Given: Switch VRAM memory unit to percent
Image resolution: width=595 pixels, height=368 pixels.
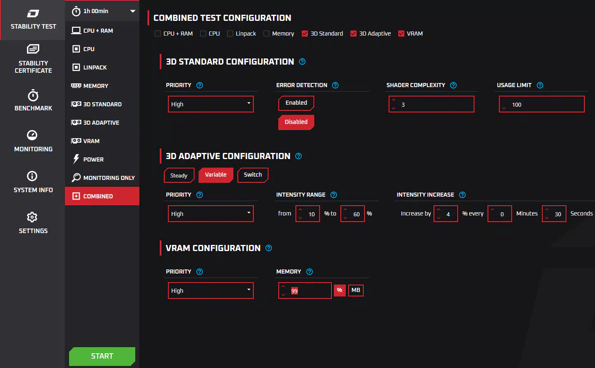Looking at the screenshot, I should coord(340,290).
